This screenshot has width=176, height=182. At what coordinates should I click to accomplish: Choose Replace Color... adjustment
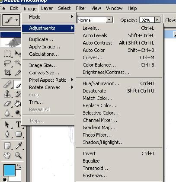pos(119,105)
